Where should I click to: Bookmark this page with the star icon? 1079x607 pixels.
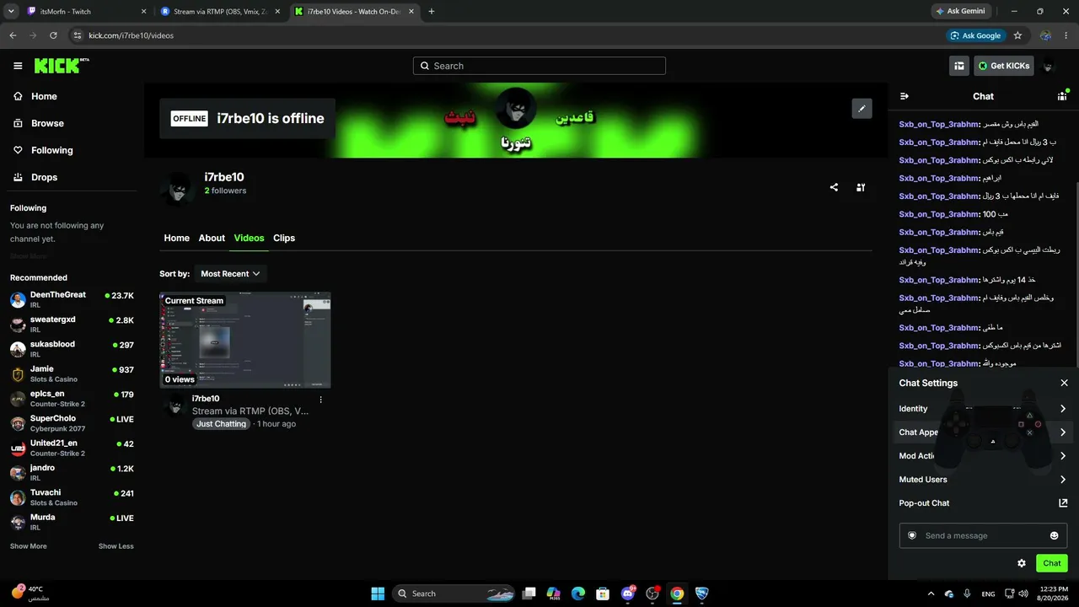tap(1017, 35)
